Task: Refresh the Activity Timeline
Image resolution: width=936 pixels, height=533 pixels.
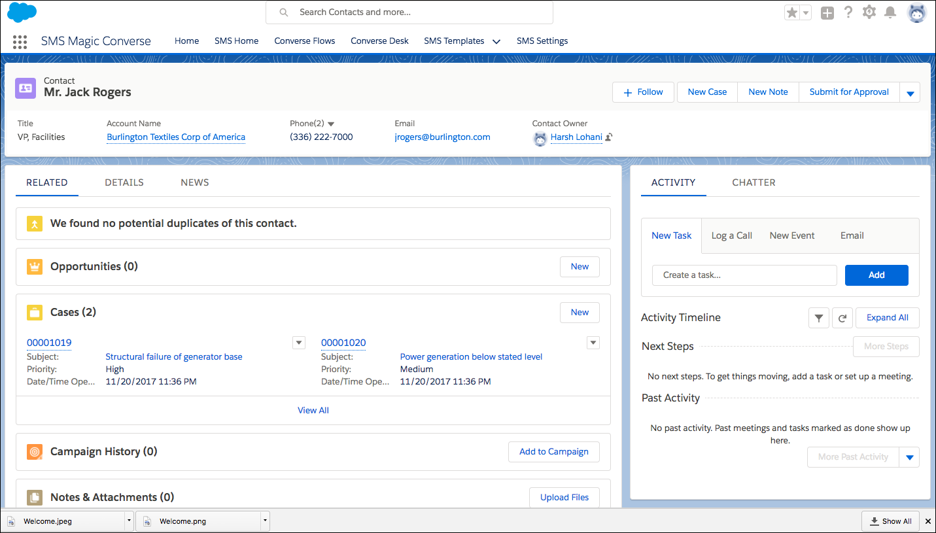Action: [x=842, y=318]
